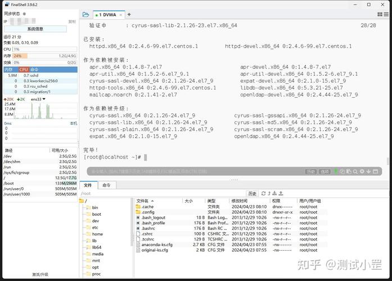Click the 系统信息 button

click(35, 29)
